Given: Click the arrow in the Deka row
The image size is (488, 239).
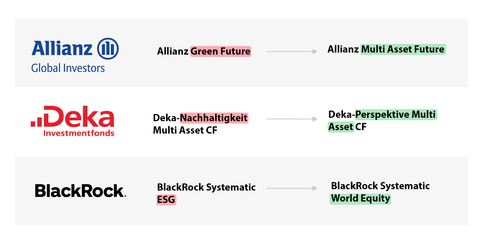Looking at the screenshot, I should [x=291, y=119].
